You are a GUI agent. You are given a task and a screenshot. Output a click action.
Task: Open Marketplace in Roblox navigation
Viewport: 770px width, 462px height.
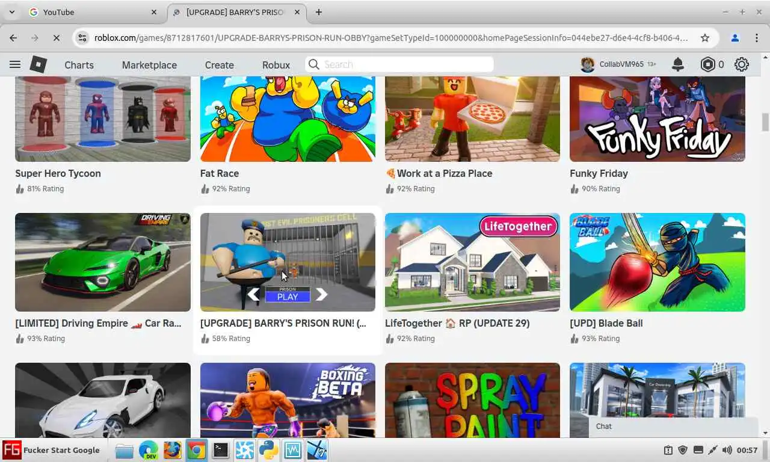tap(149, 65)
